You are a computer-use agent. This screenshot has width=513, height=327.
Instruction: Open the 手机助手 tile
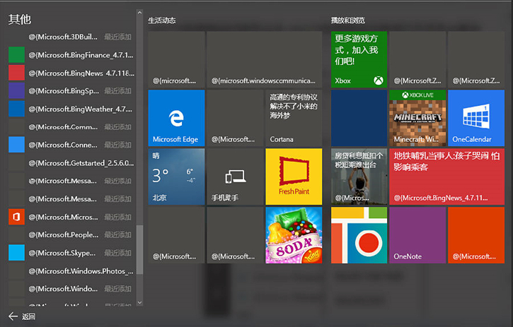point(235,176)
